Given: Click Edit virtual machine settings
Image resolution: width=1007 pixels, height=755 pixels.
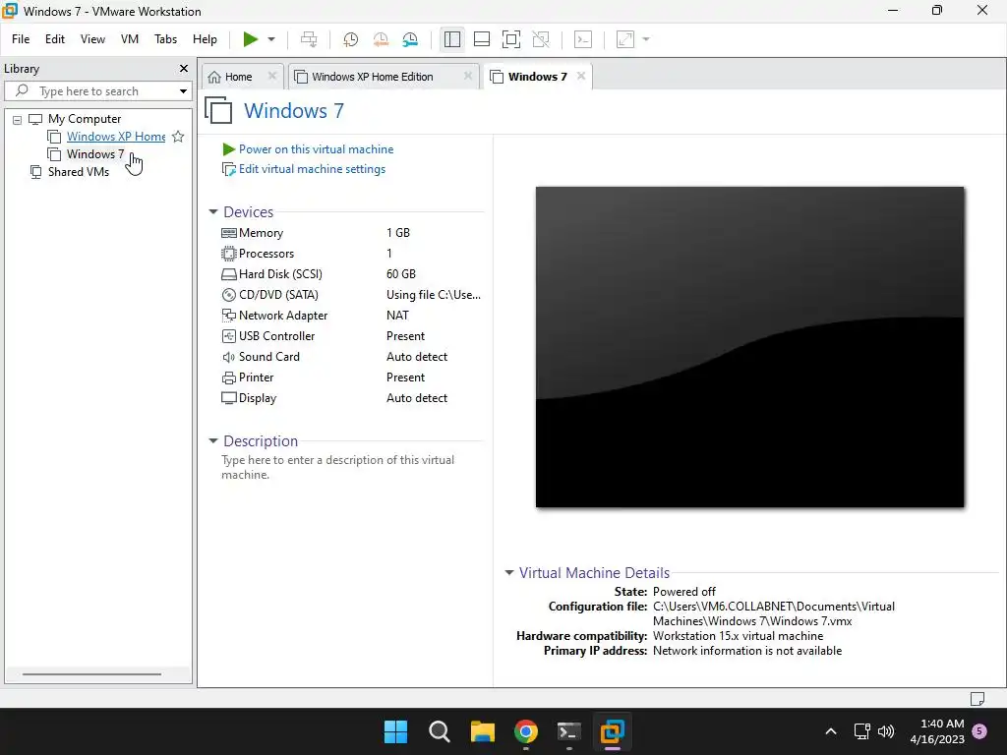Looking at the screenshot, I should [x=312, y=169].
